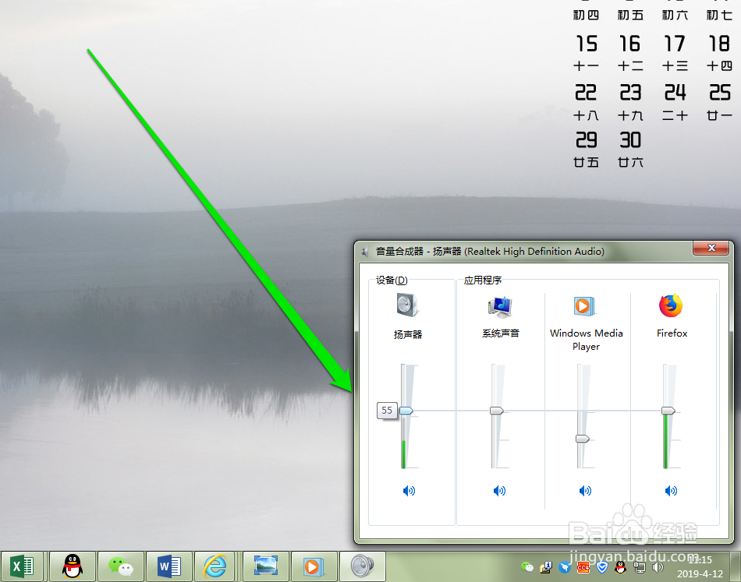Click date 30 on the desktop calendar

pos(630,140)
